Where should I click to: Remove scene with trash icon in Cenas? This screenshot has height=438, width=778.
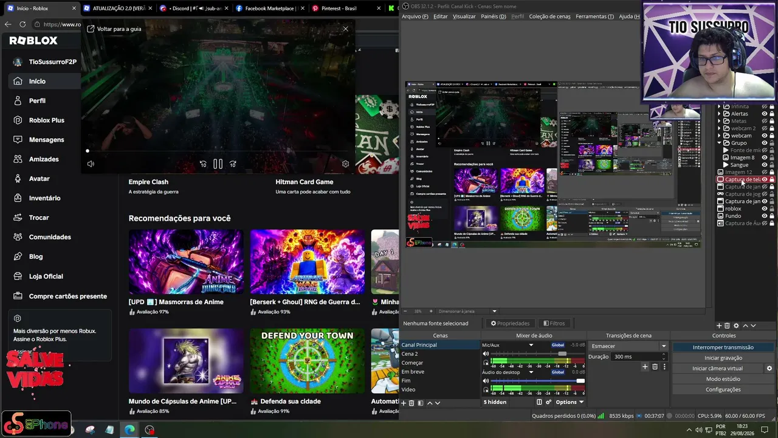pos(411,403)
